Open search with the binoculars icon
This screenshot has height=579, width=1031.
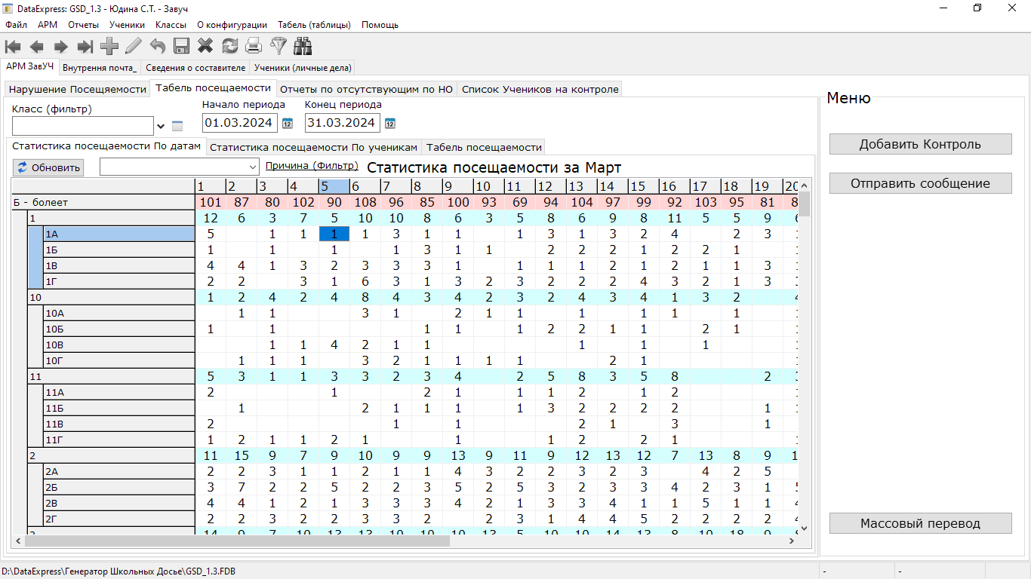[303, 47]
